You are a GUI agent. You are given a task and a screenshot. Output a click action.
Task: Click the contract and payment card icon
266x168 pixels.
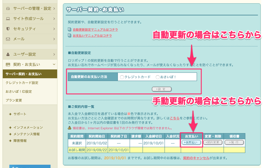click(x=8, y=64)
